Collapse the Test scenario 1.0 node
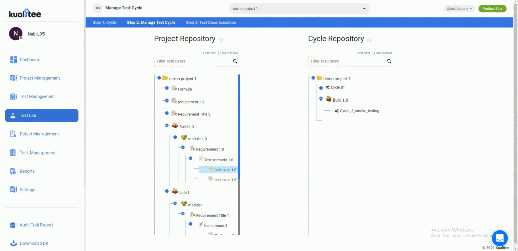 point(191,158)
